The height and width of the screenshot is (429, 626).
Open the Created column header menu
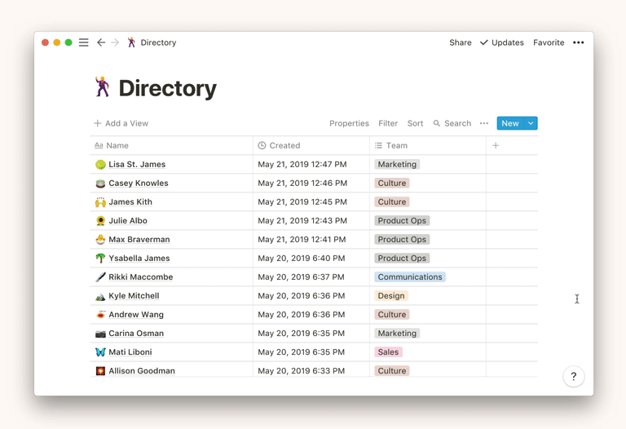[284, 145]
